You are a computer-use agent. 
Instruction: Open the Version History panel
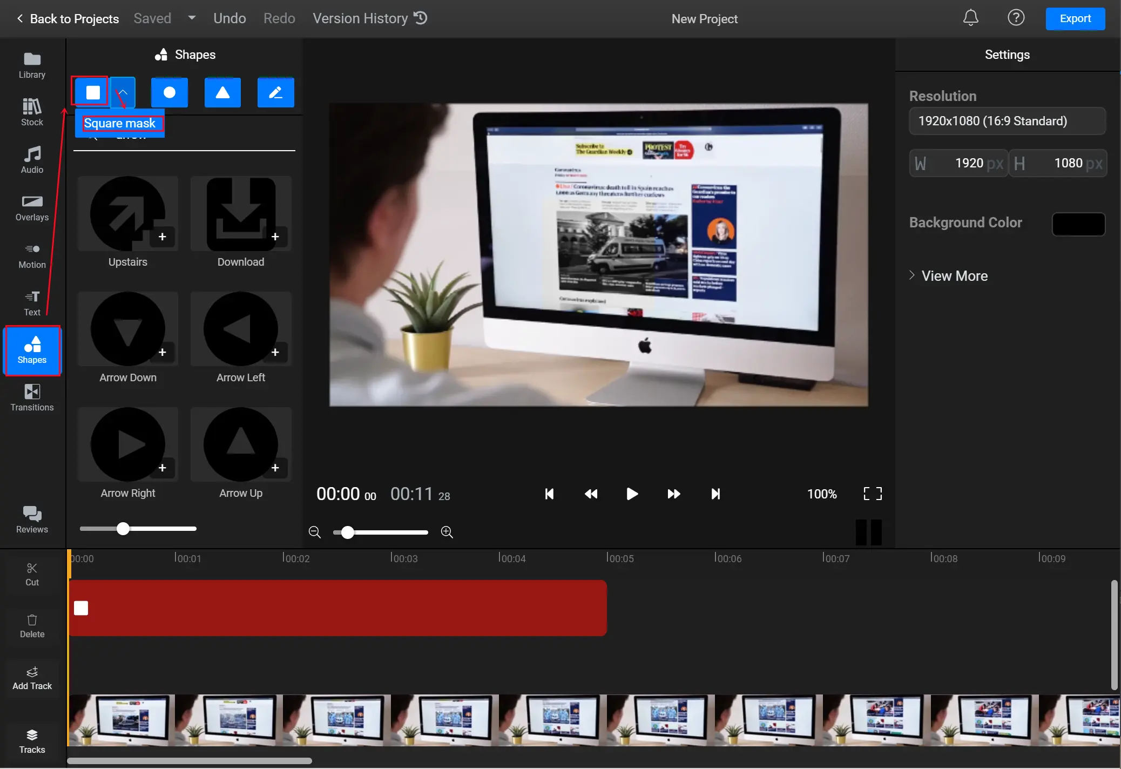click(368, 18)
